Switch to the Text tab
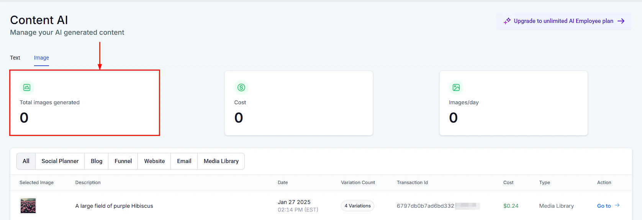This screenshot has width=642, height=220. (15, 58)
